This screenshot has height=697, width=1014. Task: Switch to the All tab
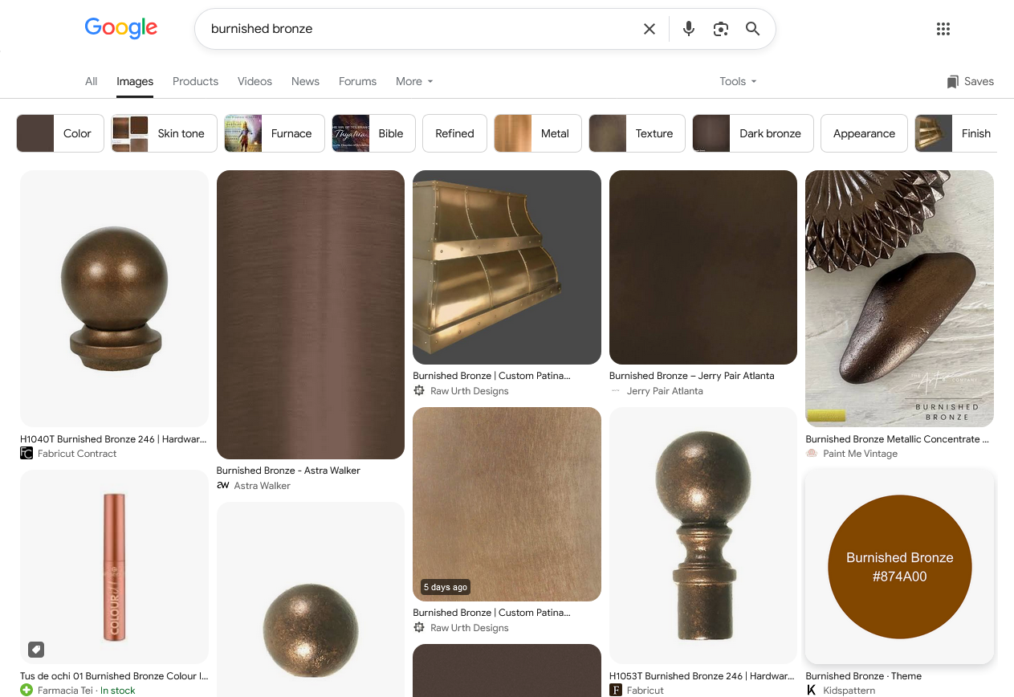coord(92,81)
